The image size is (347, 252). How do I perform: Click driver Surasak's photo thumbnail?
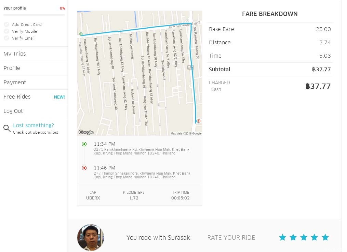(x=91, y=237)
